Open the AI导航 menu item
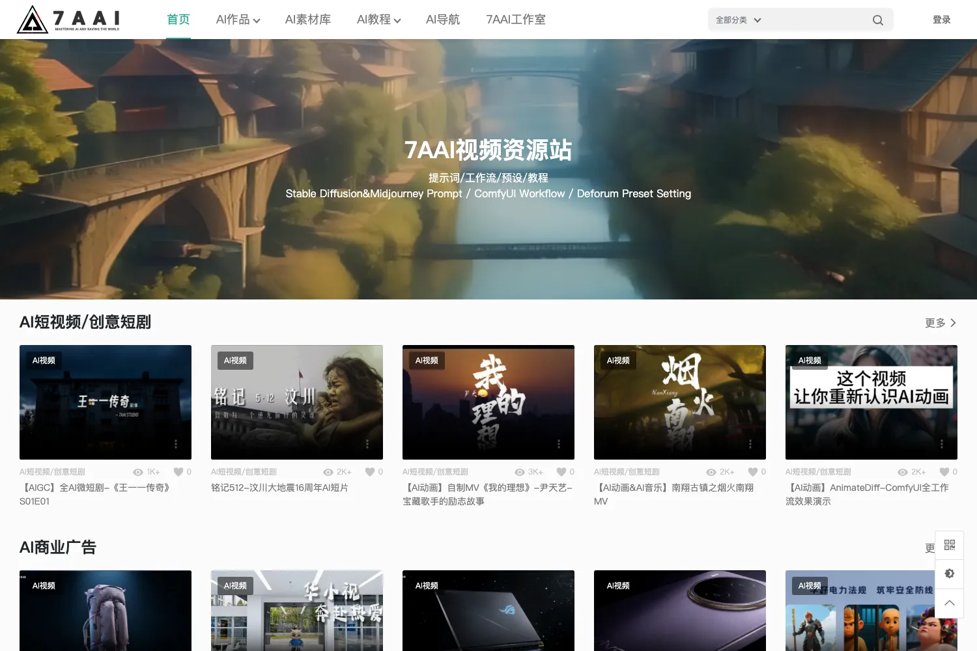Image resolution: width=977 pixels, height=651 pixels. point(443,20)
